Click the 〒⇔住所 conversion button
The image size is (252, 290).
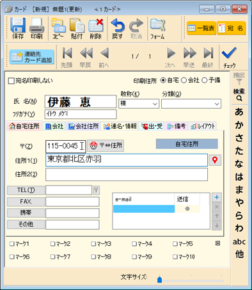click(x=106, y=146)
